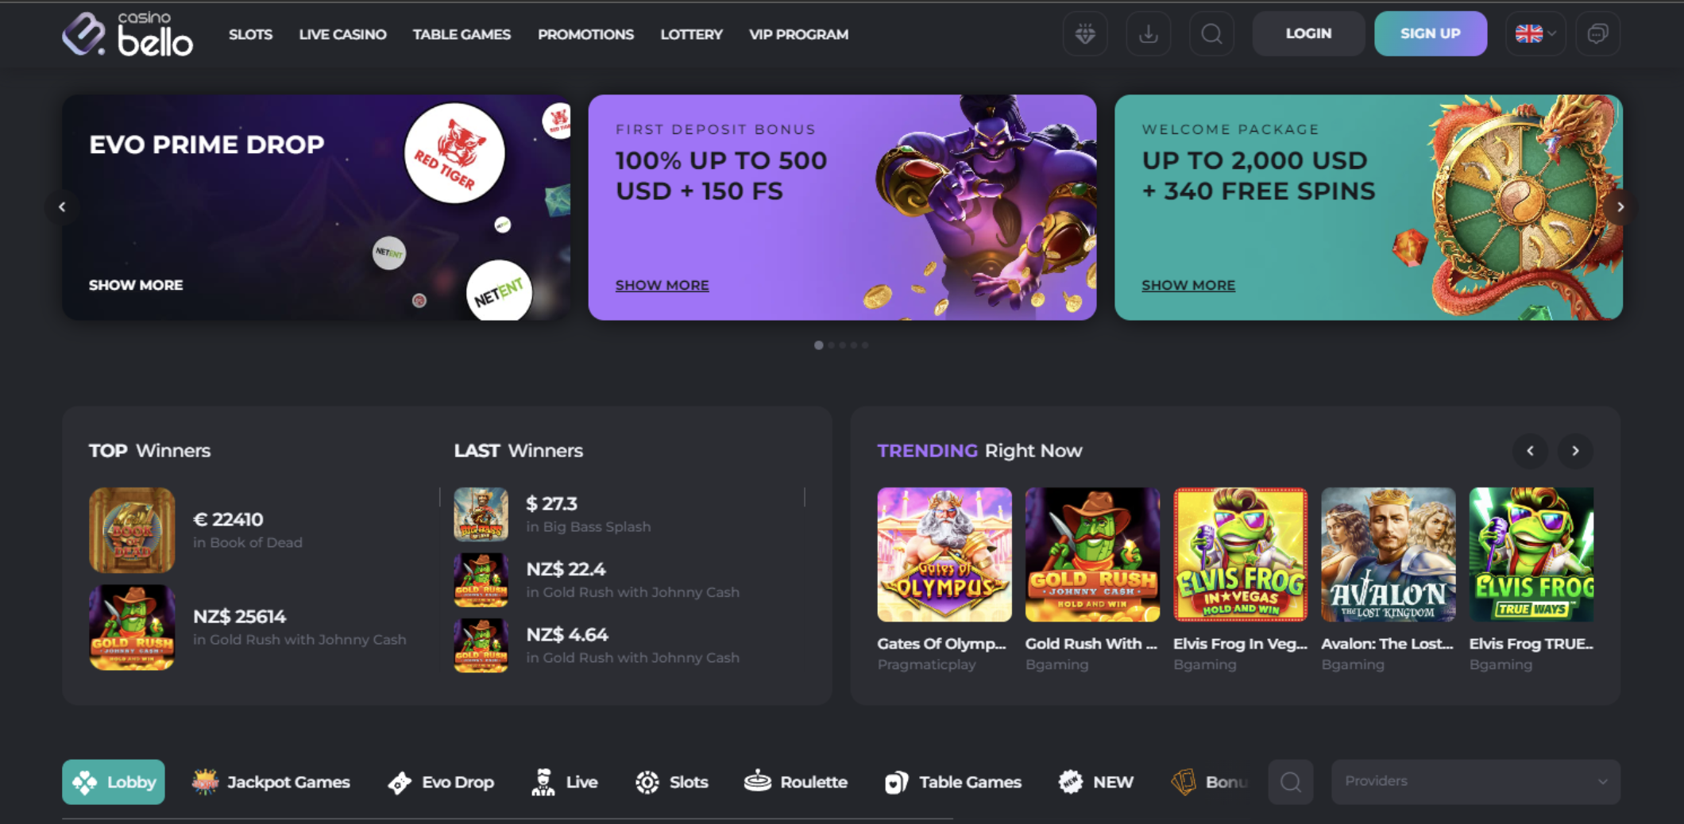The image size is (1684, 824).
Task: Open the header search magnifier icon
Action: [1211, 33]
